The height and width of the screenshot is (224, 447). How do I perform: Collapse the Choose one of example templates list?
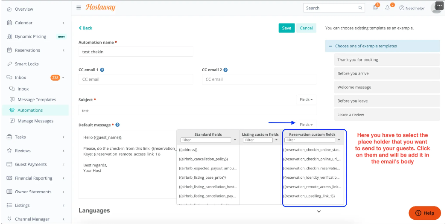(330, 46)
